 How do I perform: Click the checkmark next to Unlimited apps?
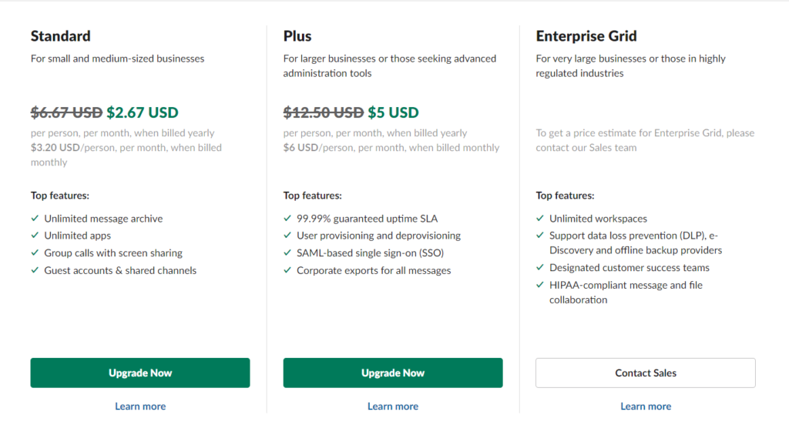(x=35, y=236)
